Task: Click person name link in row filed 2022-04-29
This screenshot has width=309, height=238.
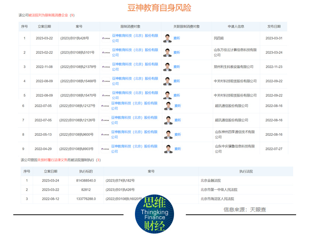Action: pyautogui.click(x=178, y=149)
